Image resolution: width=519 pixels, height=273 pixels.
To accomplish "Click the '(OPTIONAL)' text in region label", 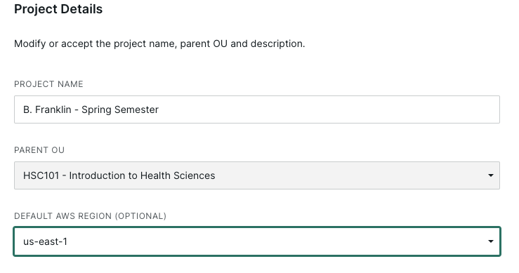I will click(x=140, y=216).
